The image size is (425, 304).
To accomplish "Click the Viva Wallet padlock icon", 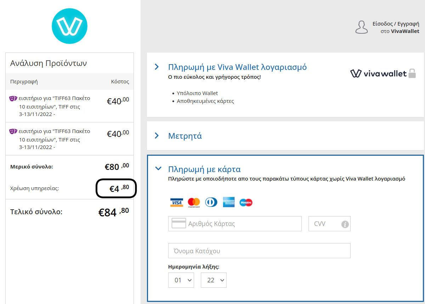I will (412, 73).
